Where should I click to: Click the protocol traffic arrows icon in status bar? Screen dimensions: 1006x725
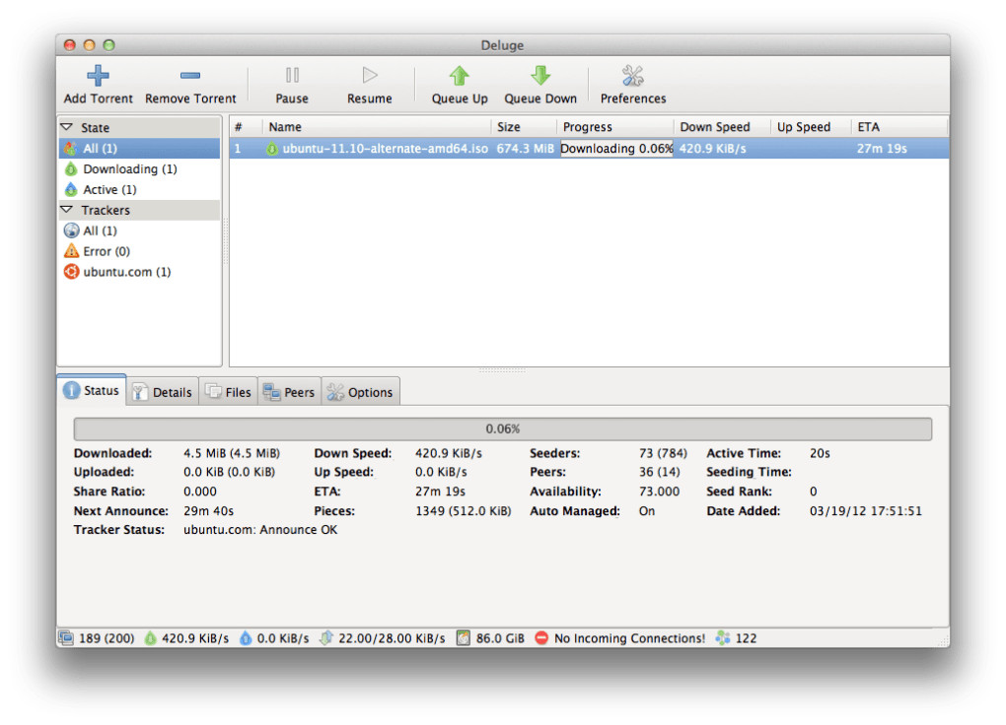(326, 637)
